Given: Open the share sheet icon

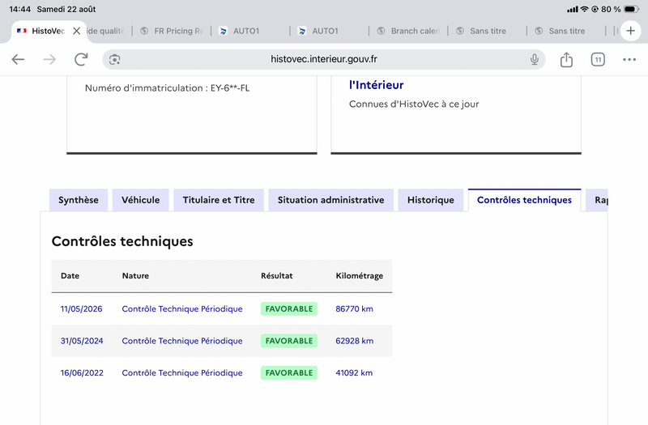Looking at the screenshot, I should 566,59.
